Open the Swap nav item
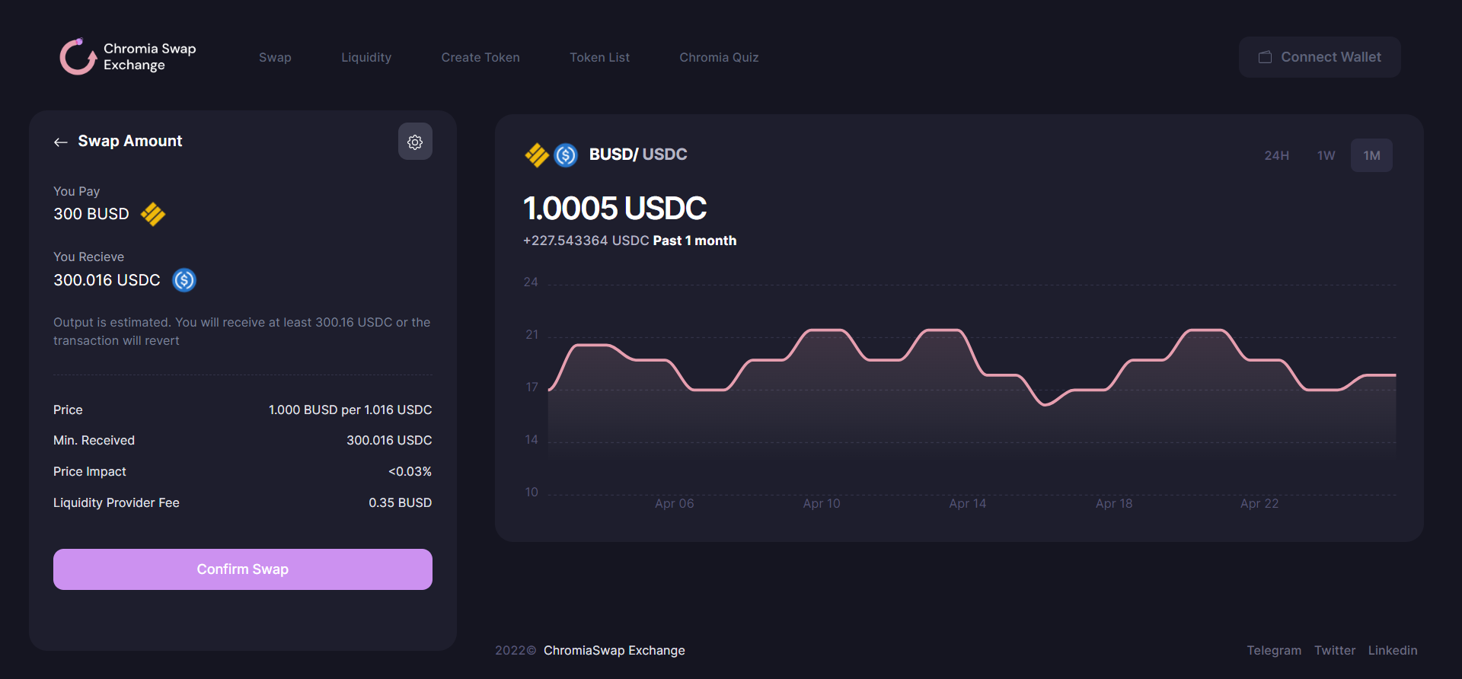 (275, 58)
